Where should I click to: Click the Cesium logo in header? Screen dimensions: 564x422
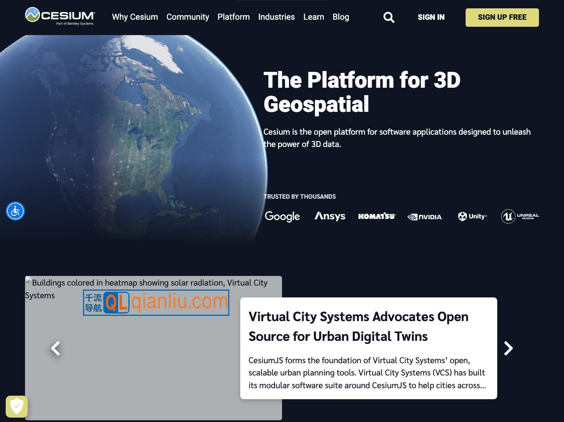coord(60,16)
